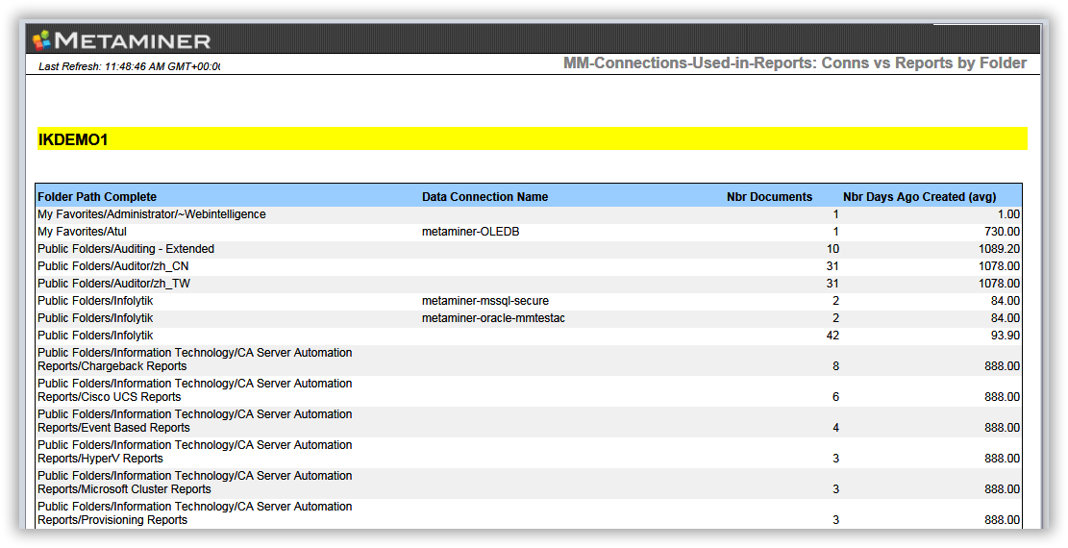Click the metaminer-OLEDB connection cell
Image resolution: width=1068 pixels, height=548 pixels.
coord(471,232)
